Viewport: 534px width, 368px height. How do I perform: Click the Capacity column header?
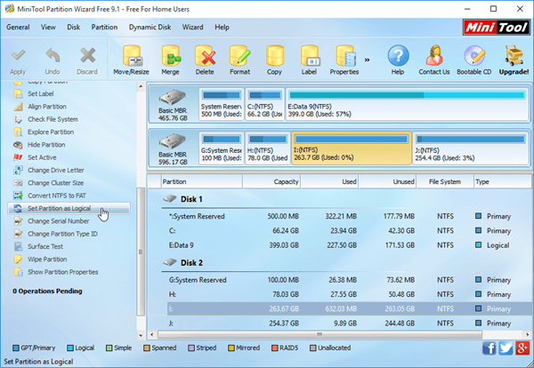point(271,181)
